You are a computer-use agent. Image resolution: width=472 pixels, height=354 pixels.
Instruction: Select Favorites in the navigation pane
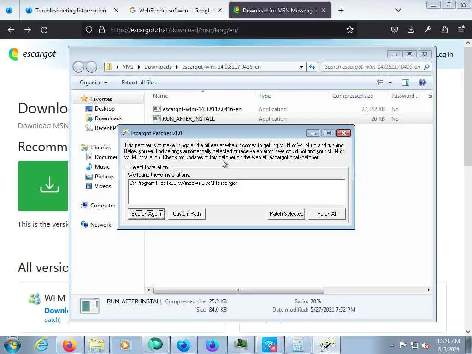tap(101, 99)
